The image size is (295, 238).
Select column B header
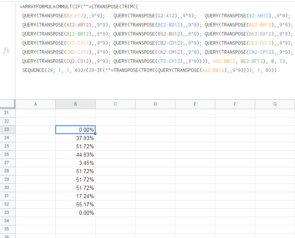(x=75, y=104)
